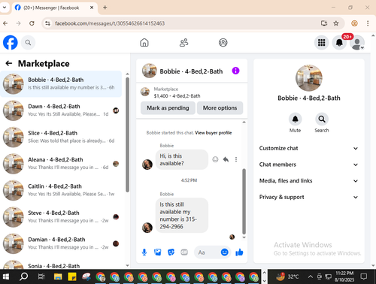Open the Friends icon
The height and width of the screenshot is (284, 376).
[183, 43]
